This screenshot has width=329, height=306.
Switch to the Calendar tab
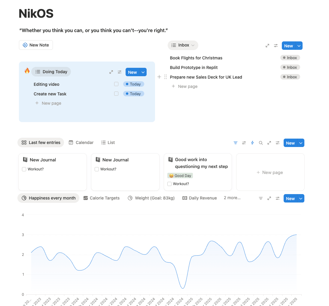81,142
